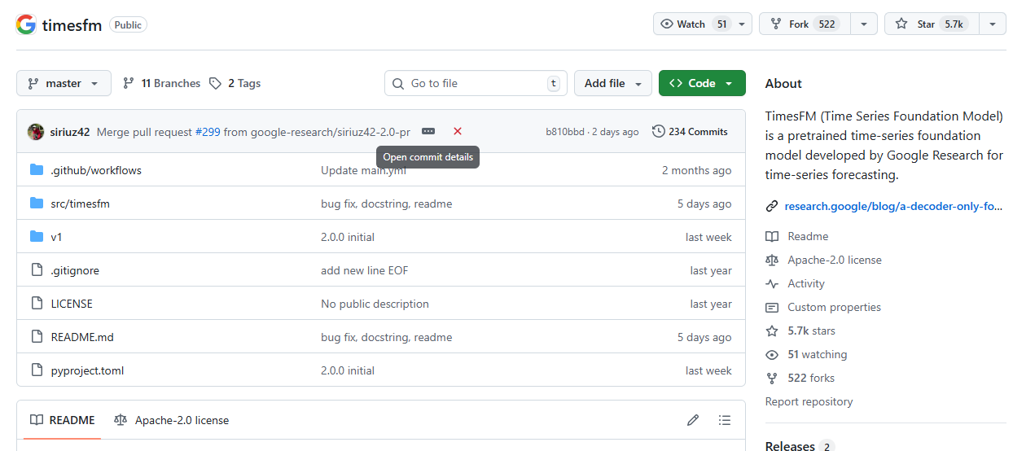
Task: Click the .gitignore file icon
Action: 37,270
